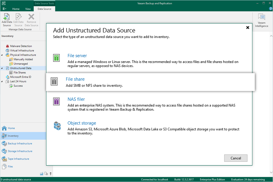Collapse the Unstructured Data tree node

(2, 68)
